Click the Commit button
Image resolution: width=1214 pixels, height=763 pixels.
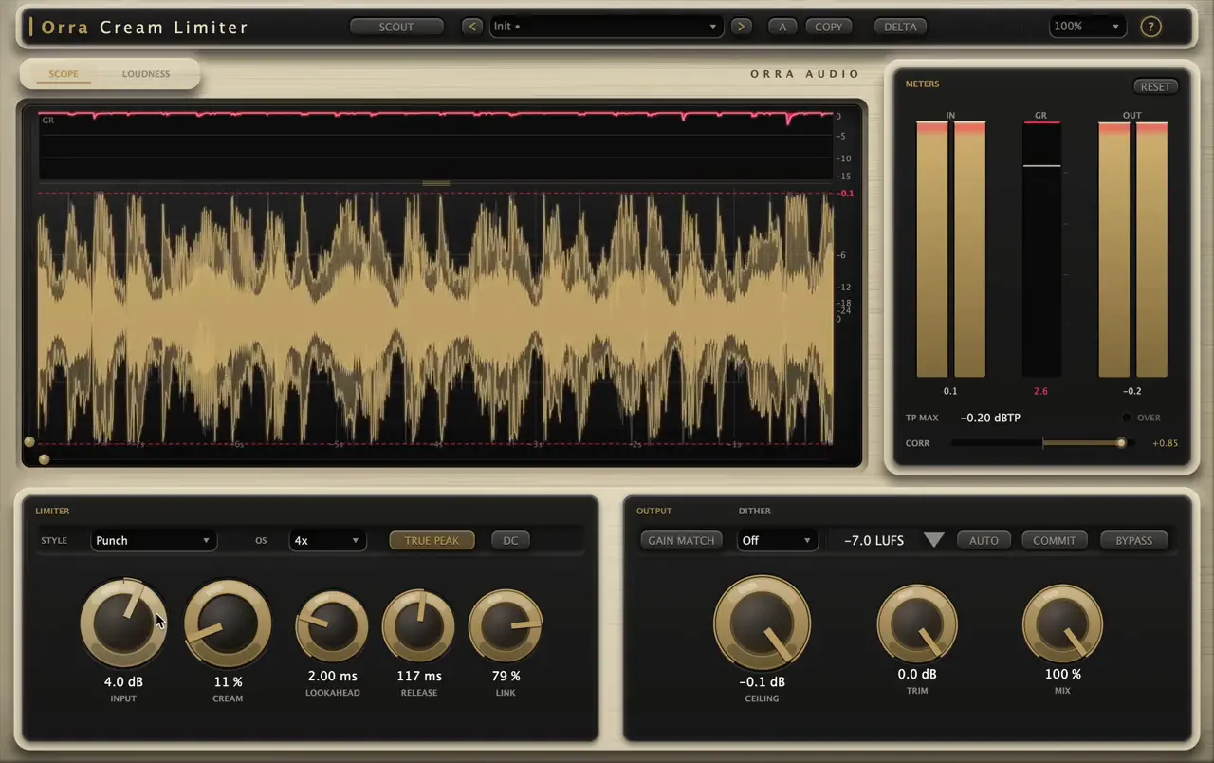[x=1054, y=540]
